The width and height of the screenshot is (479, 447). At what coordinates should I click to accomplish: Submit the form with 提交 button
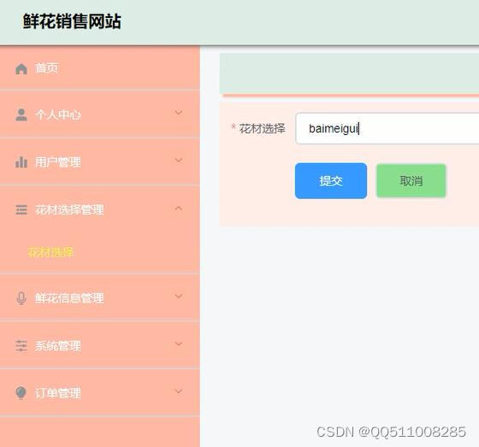point(331,180)
